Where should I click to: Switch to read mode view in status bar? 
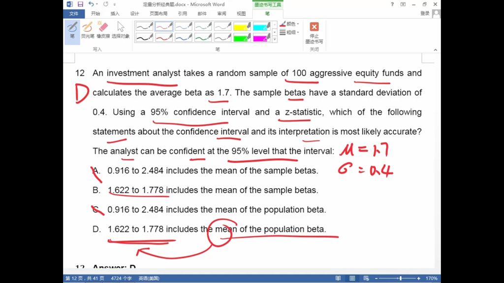pos(338,279)
